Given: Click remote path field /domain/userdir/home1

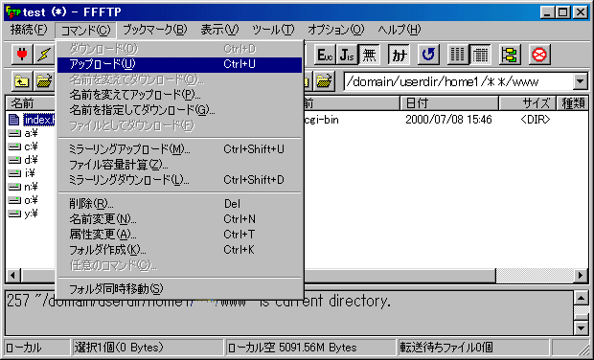Looking at the screenshot, I should point(459,81).
